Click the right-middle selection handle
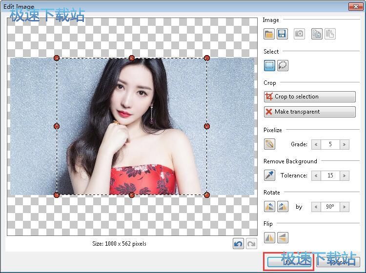366x273 pixels. pyautogui.click(x=207, y=126)
